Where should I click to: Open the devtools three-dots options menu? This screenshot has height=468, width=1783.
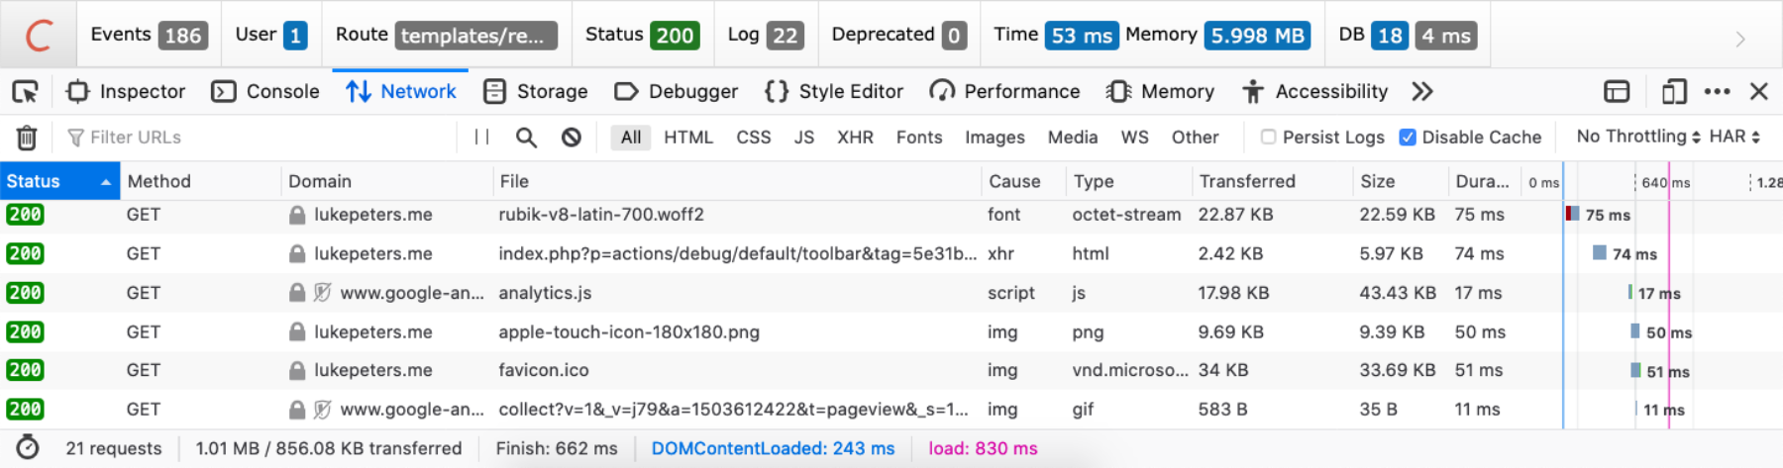click(1717, 92)
